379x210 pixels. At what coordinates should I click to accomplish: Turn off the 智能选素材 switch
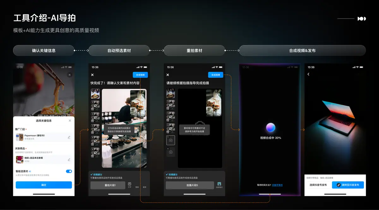coord(69,171)
